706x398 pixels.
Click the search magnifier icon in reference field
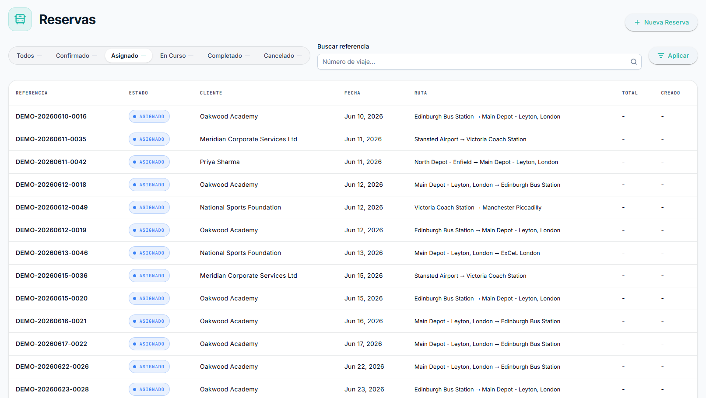[x=633, y=62]
